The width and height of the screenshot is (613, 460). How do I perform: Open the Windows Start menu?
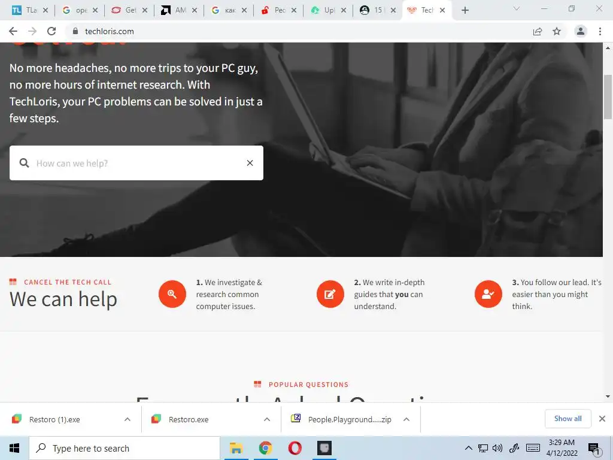coord(14,448)
